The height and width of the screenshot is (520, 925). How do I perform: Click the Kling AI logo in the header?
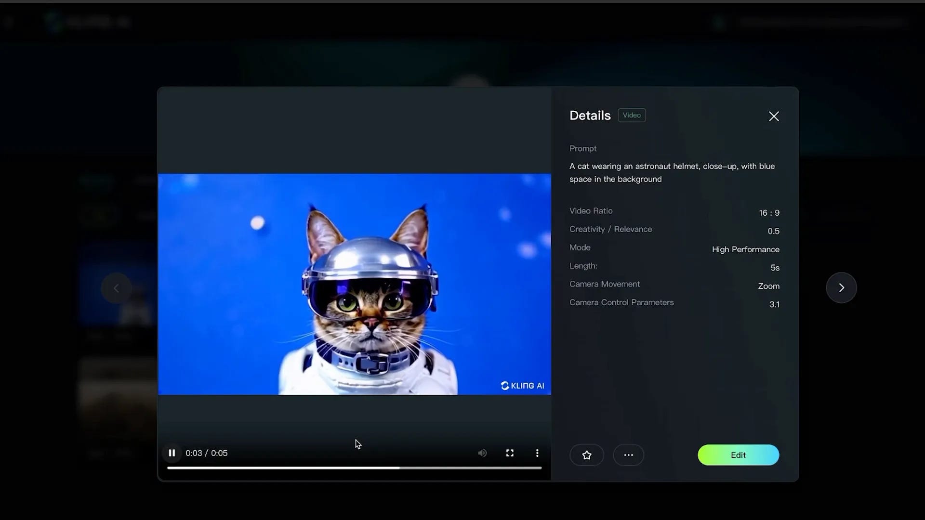click(x=88, y=21)
